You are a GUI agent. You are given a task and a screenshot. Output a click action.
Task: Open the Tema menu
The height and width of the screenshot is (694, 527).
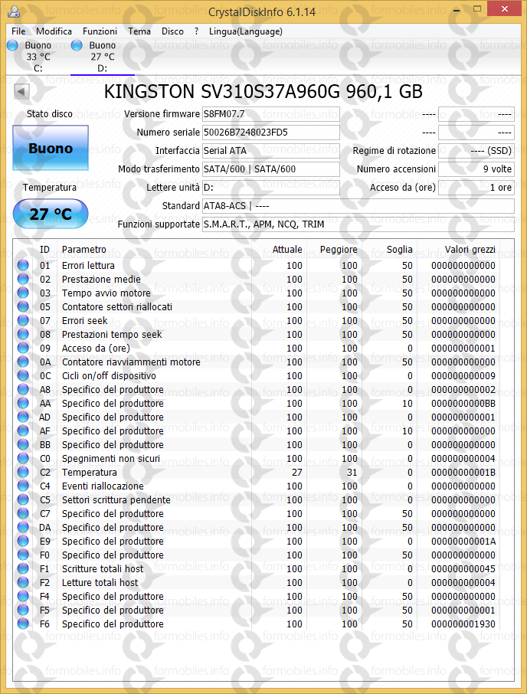(139, 31)
